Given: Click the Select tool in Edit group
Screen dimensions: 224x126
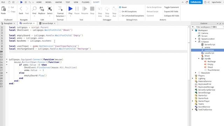Looking at the screenshot, I should 50,10.
